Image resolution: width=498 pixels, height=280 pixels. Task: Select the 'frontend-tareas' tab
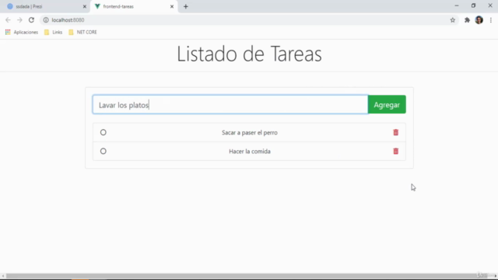[133, 6]
